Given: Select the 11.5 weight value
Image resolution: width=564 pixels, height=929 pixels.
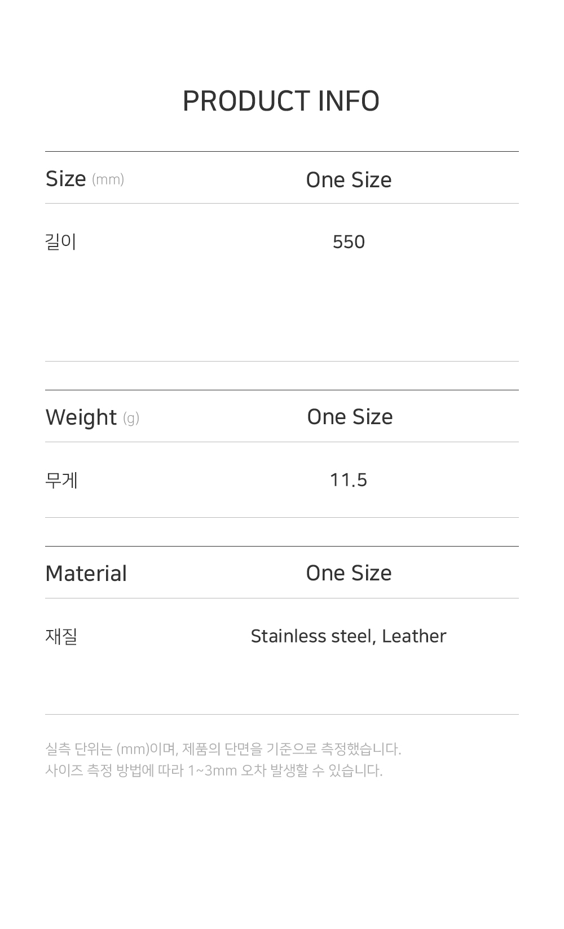Looking at the screenshot, I should (x=349, y=480).
